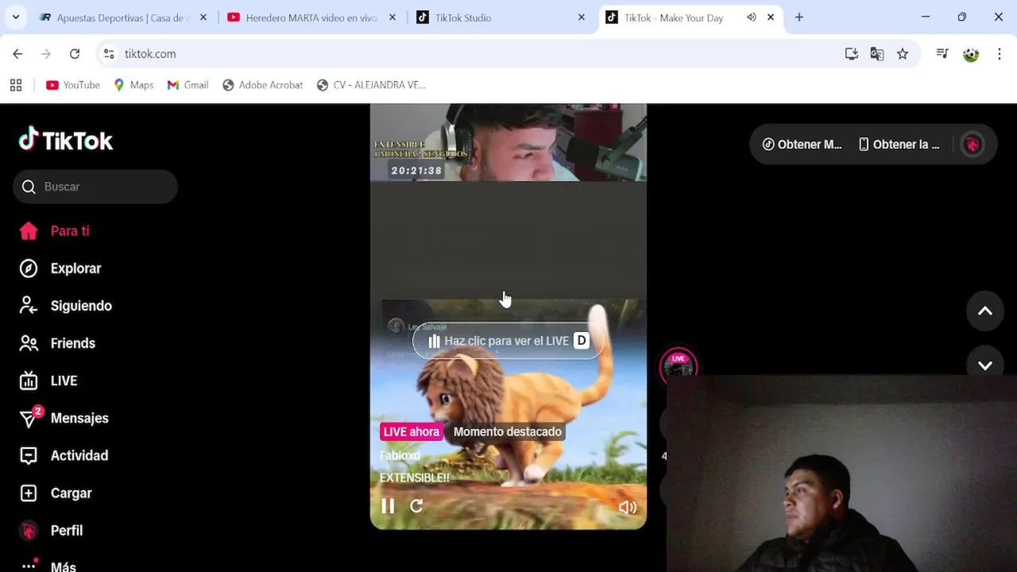Open the apps grid in bookmarks bar
This screenshot has width=1017, height=572.
(16, 85)
